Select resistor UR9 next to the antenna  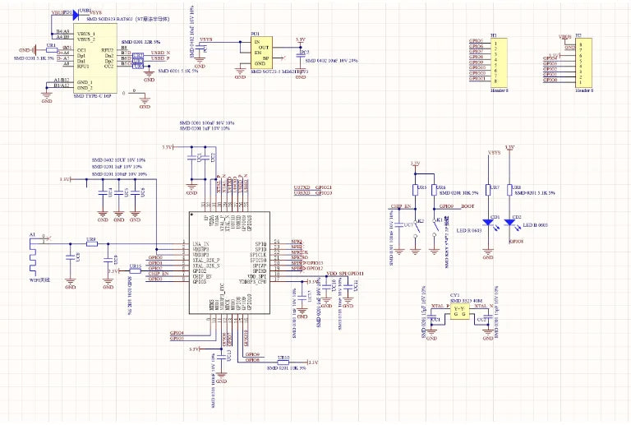coord(91,244)
